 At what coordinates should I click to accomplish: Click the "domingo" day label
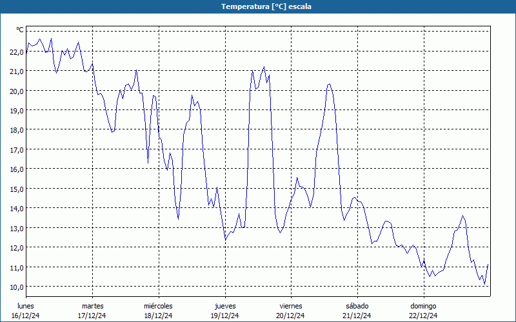(424, 306)
